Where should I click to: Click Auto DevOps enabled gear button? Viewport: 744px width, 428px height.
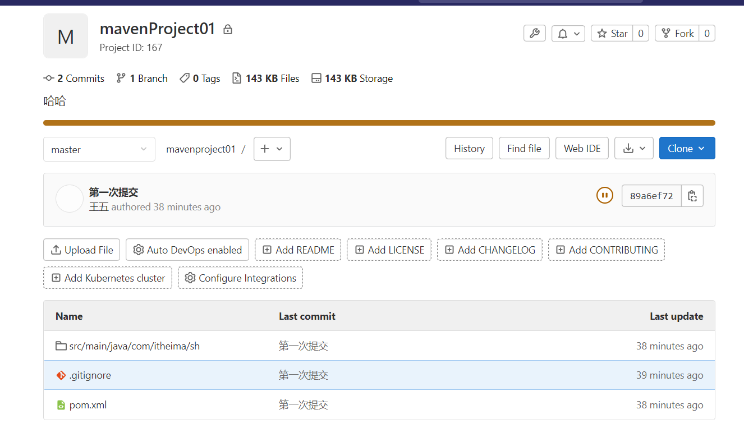click(188, 250)
